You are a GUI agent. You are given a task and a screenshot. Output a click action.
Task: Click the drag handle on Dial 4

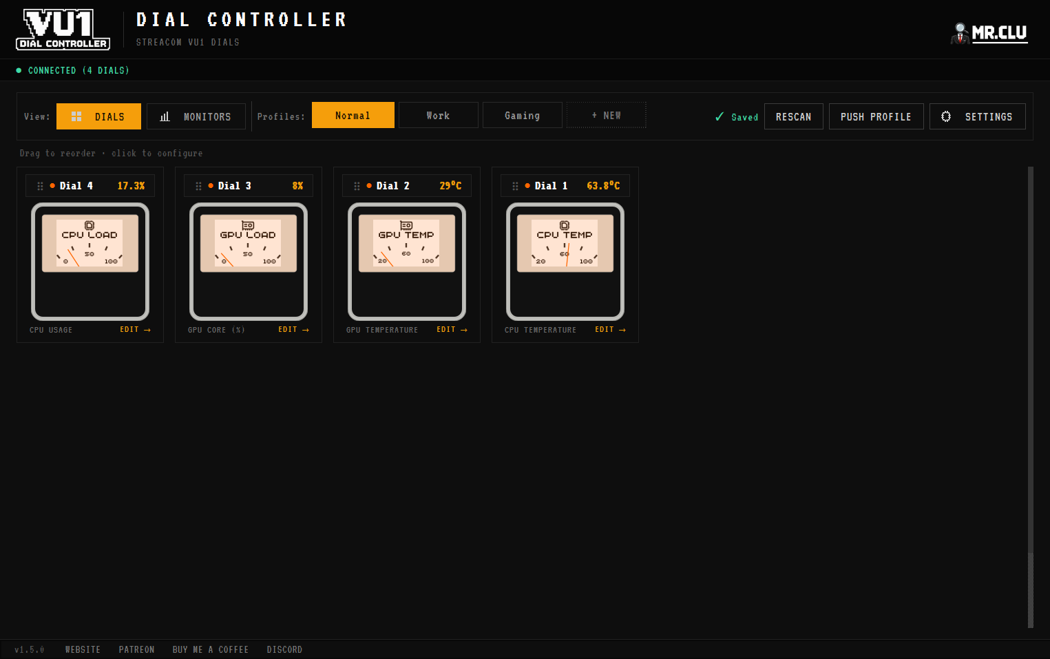pos(40,186)
